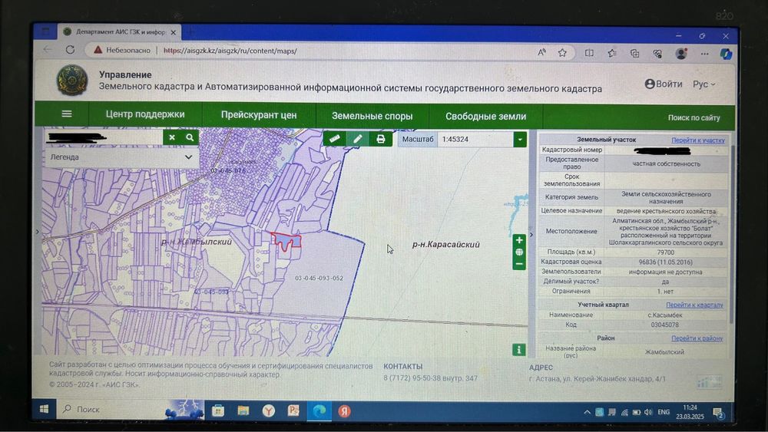This screenshot has width=768, height=432.
Task: Open the Copilot sidebar icon
Action: click(x=726, y=53)
